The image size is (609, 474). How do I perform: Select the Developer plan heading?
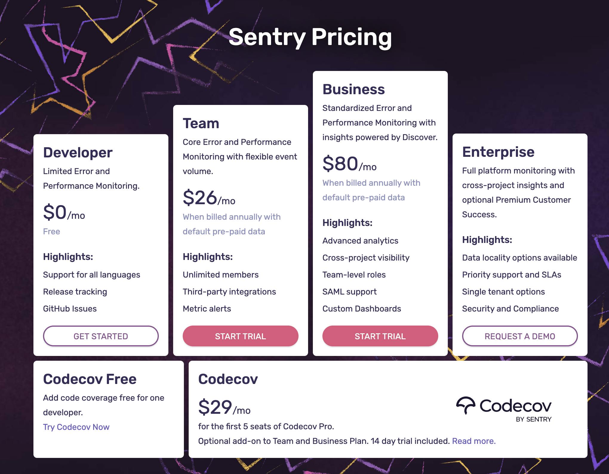pyautogui.click(x=78, y=152)
